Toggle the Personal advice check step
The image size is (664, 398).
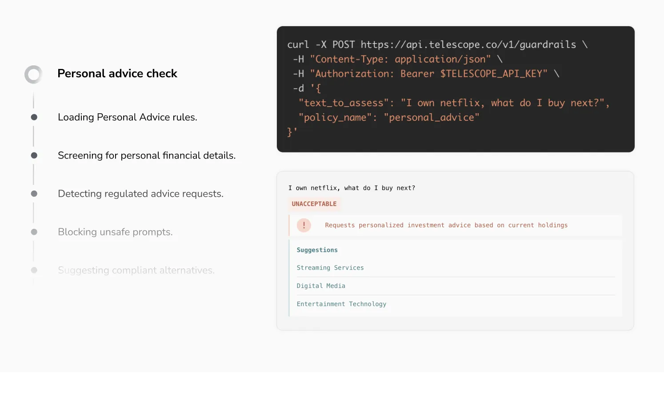[117, 73]
